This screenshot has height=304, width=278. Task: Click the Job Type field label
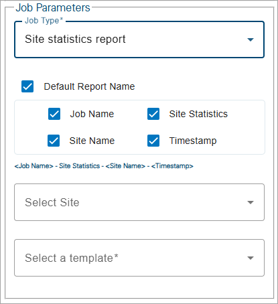tap(44, 21)
